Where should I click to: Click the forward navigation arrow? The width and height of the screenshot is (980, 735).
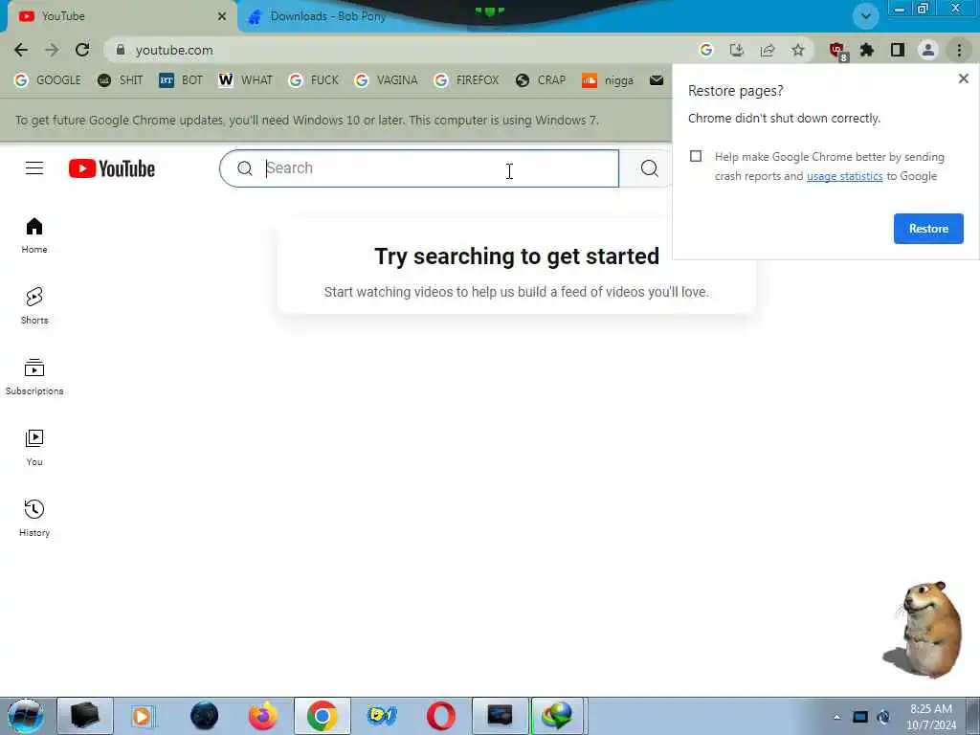click(x=52, y=50)
